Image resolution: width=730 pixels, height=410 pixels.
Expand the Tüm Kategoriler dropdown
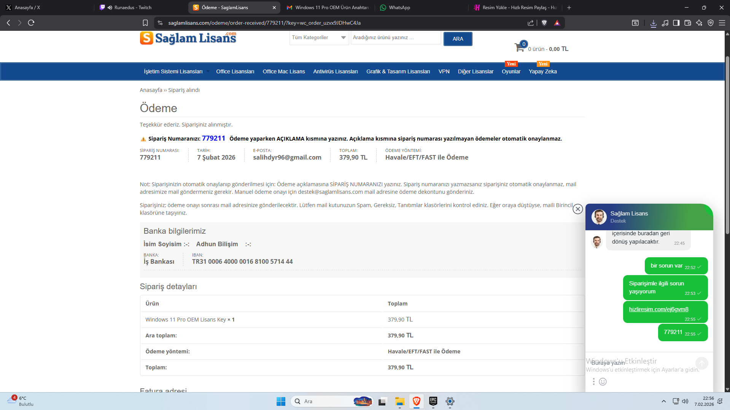point(319,38)
